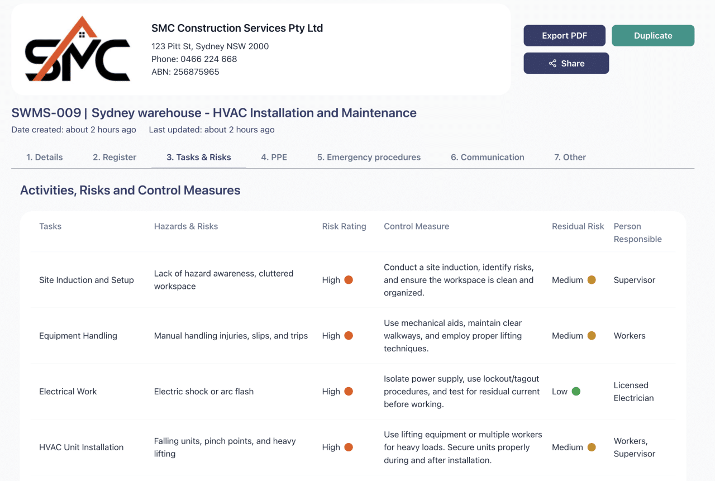This screenshot has width=715, height=481.
Task: Click the Medium residual risk color dot for Site Induction
Action: pos(593,280)
